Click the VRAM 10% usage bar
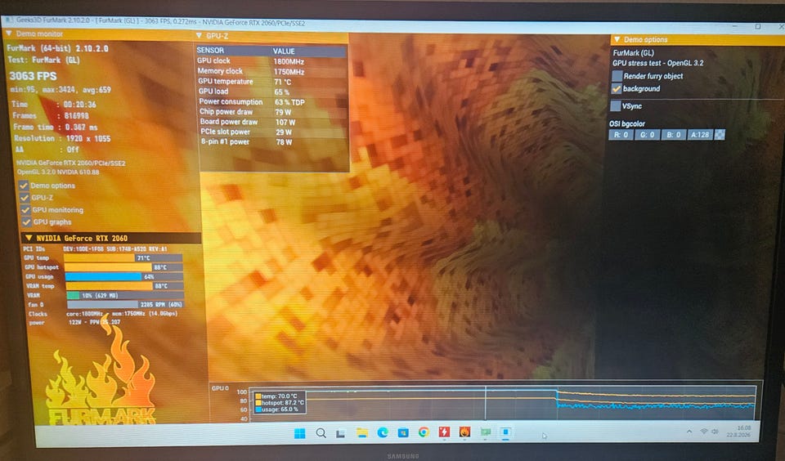Screen dimensions: 785x461 point(125,295)
